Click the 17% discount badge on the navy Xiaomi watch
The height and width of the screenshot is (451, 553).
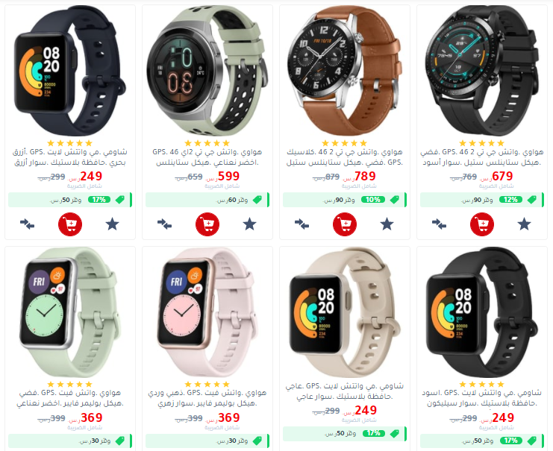99,200
